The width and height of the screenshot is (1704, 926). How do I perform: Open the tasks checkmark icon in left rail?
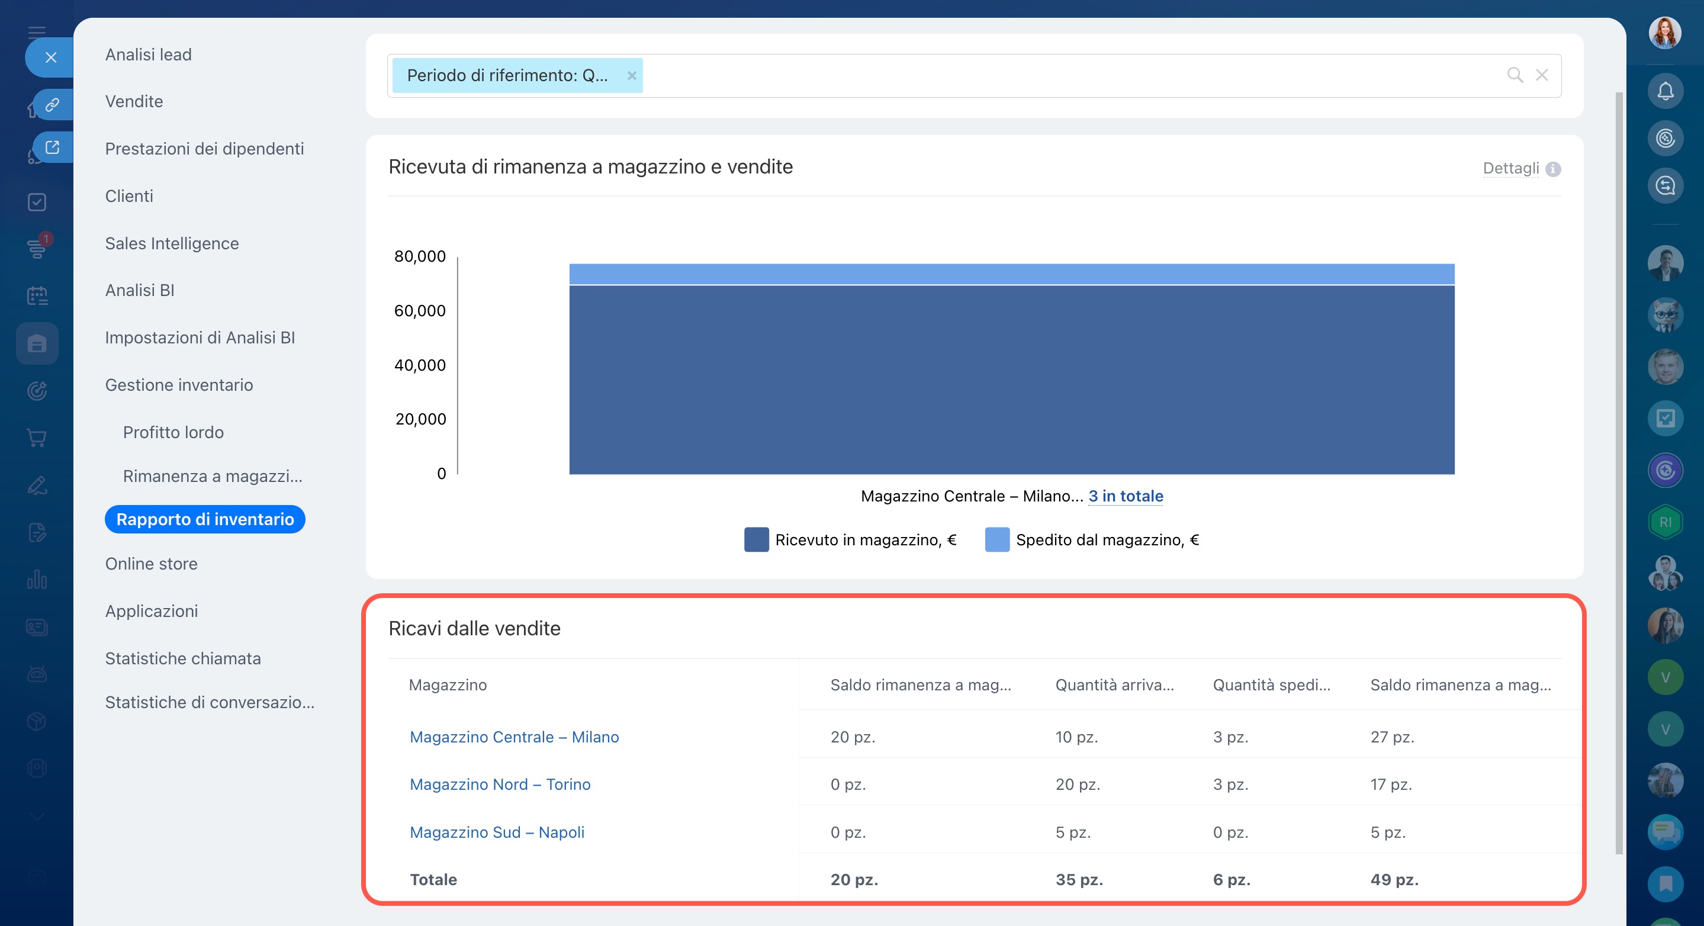coord(37,202)
